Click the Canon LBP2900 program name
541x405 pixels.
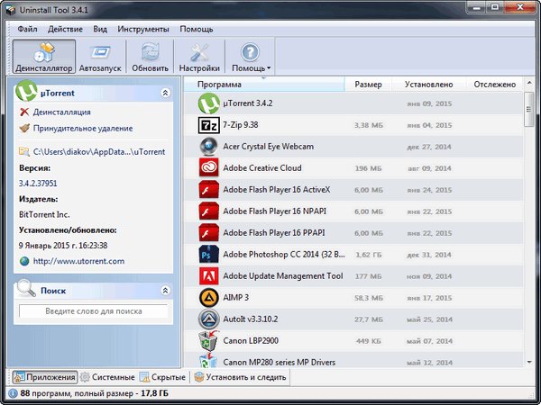click(x=251, y=340)
